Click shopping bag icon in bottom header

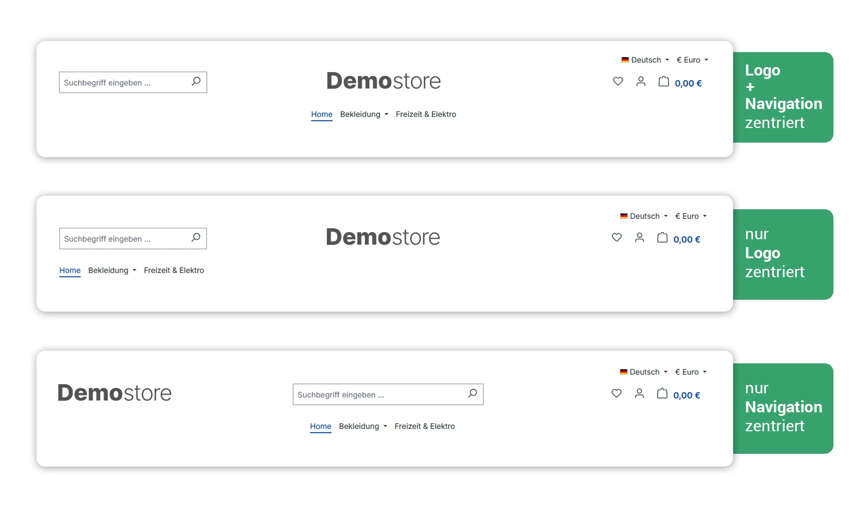[662, 394]
